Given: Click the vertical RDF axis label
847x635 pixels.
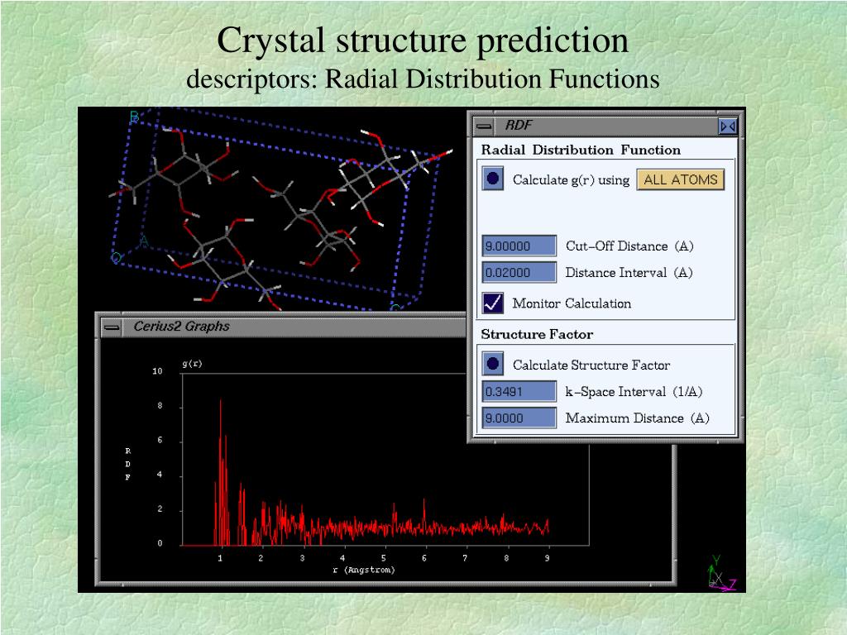Looking at the screenshot, I should 127,464.
